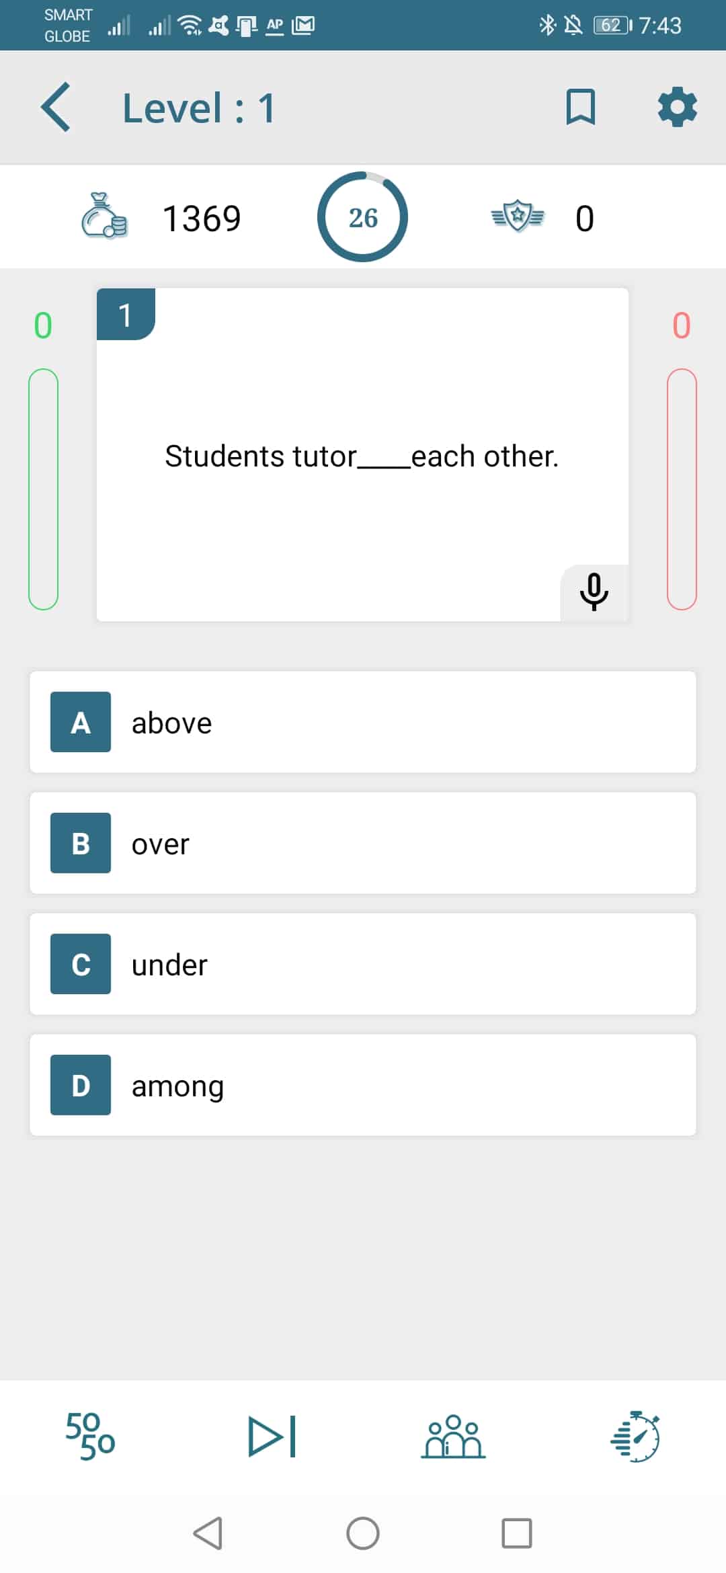Tap the back arrow beside Level 1
Image resolution: width=726 pixels, height=1573 pixels.
(56, 108)
